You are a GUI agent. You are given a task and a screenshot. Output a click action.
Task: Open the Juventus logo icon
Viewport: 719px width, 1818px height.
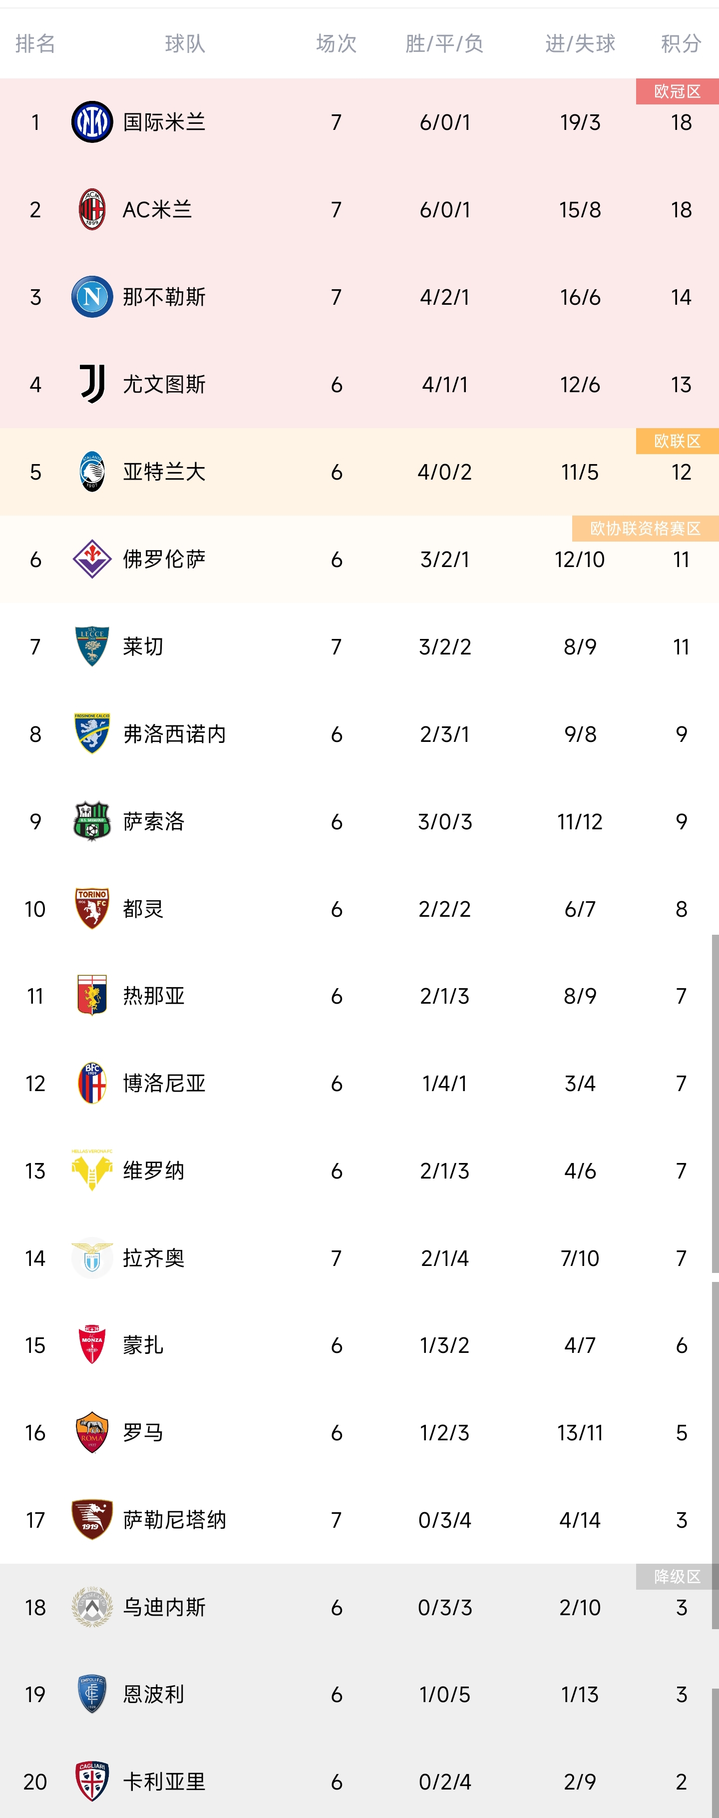pyautogui.click(x=92, y=385)
